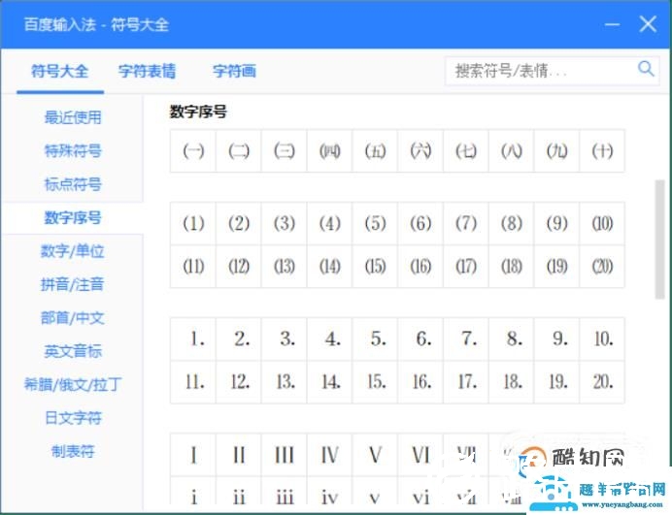
Task: Open the 制表符 category
Action: pos(73,451)
